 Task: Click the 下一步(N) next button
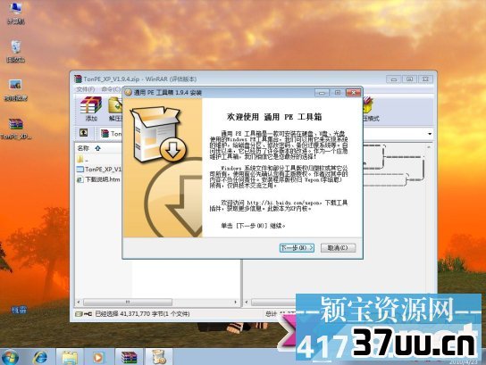coord(297,248)
